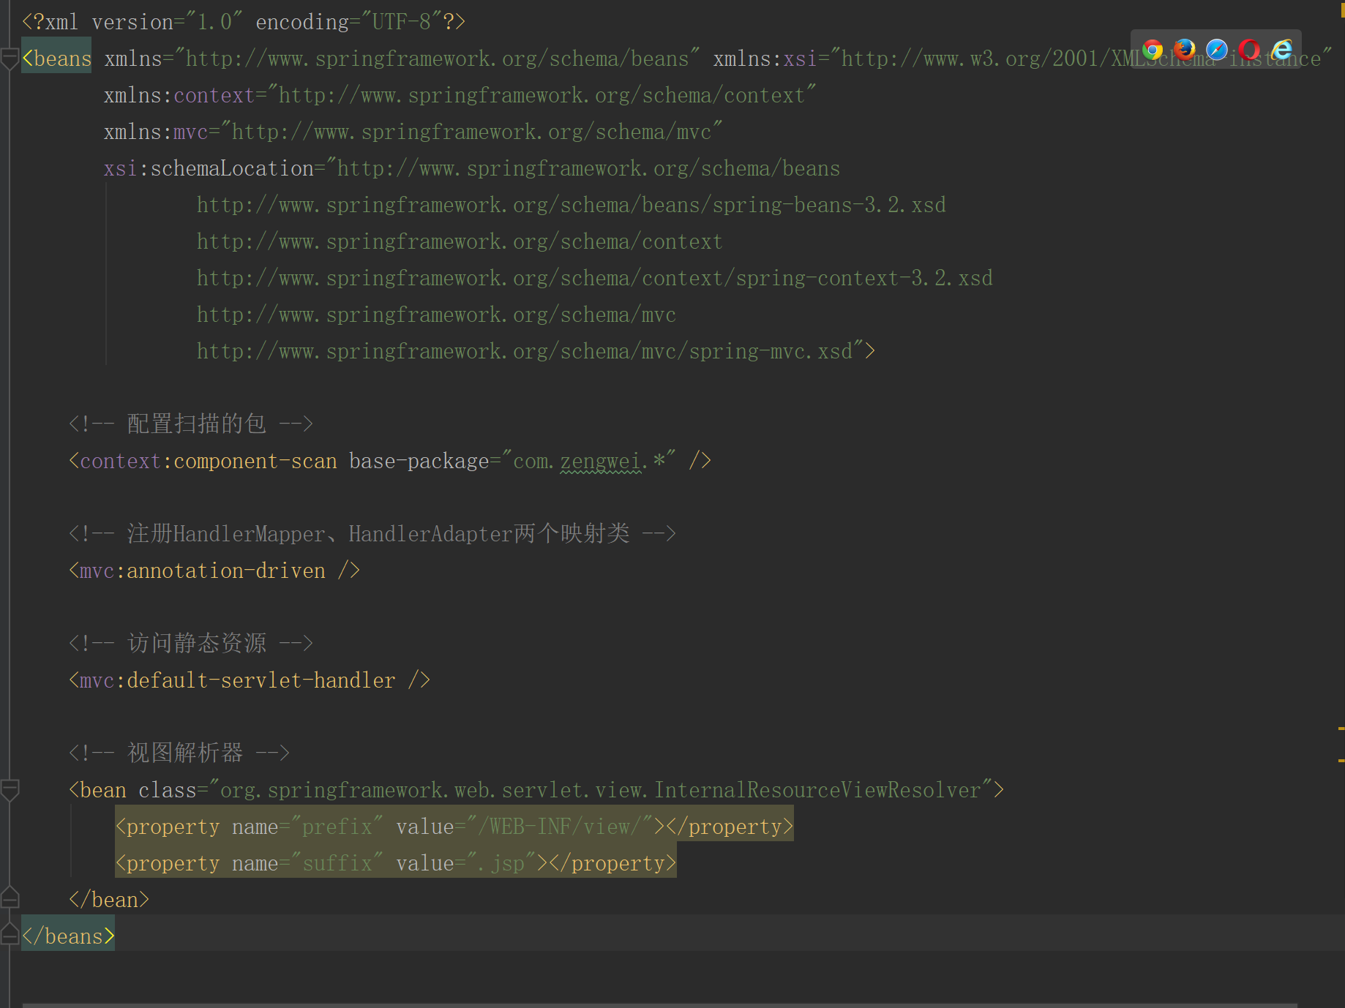The height and width of the screenshot is (1008, 1345).
Task: Open the page in Internet Explorer
Action: click(1281, 50)
